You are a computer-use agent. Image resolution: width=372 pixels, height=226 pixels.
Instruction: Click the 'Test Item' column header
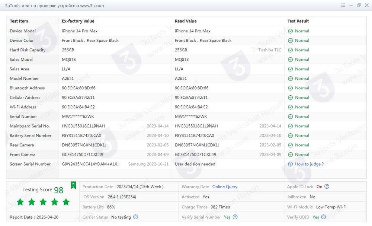(19, 21)
